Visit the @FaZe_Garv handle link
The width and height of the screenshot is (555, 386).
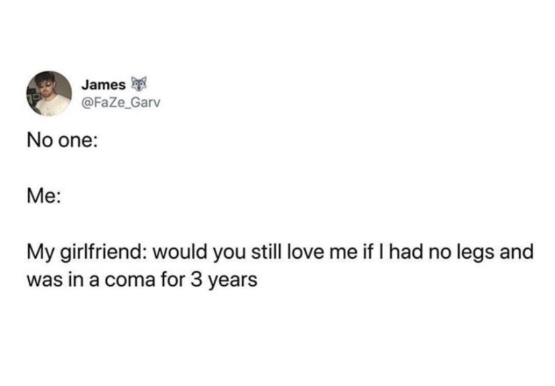tap(121, 103)
